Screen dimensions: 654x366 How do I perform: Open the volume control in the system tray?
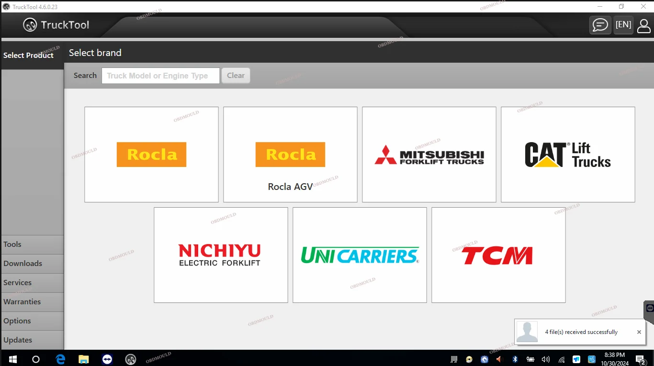(x=546, y=359)
